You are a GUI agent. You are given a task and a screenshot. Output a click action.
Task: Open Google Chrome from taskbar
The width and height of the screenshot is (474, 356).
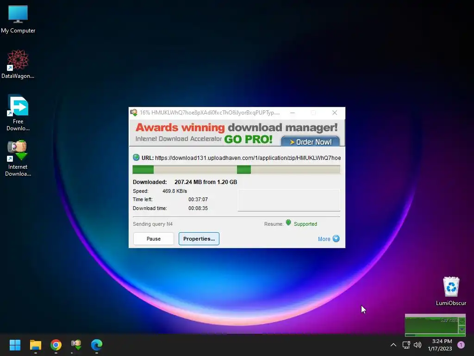click(56, 345)
